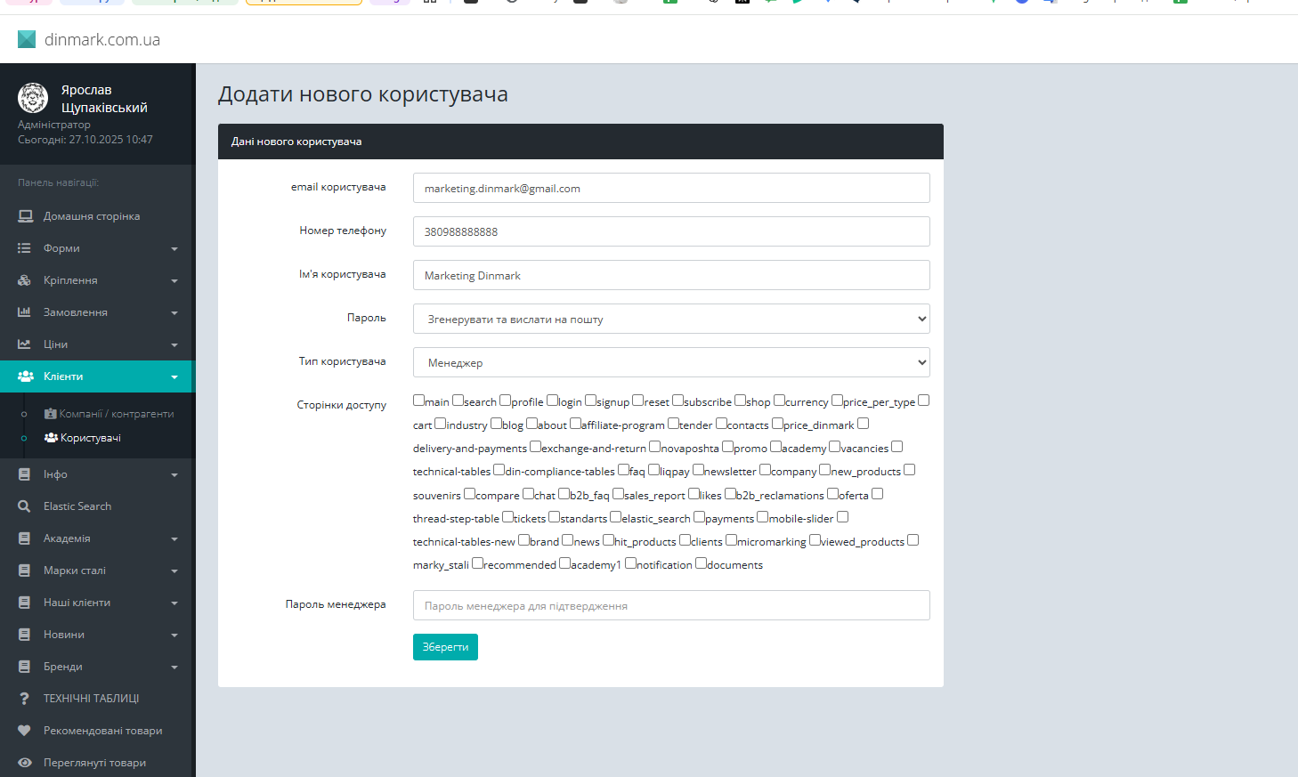This screenshot has width=1298, height=777.
Task: Open the Пароль dropdown
Action: coord(671,319)
